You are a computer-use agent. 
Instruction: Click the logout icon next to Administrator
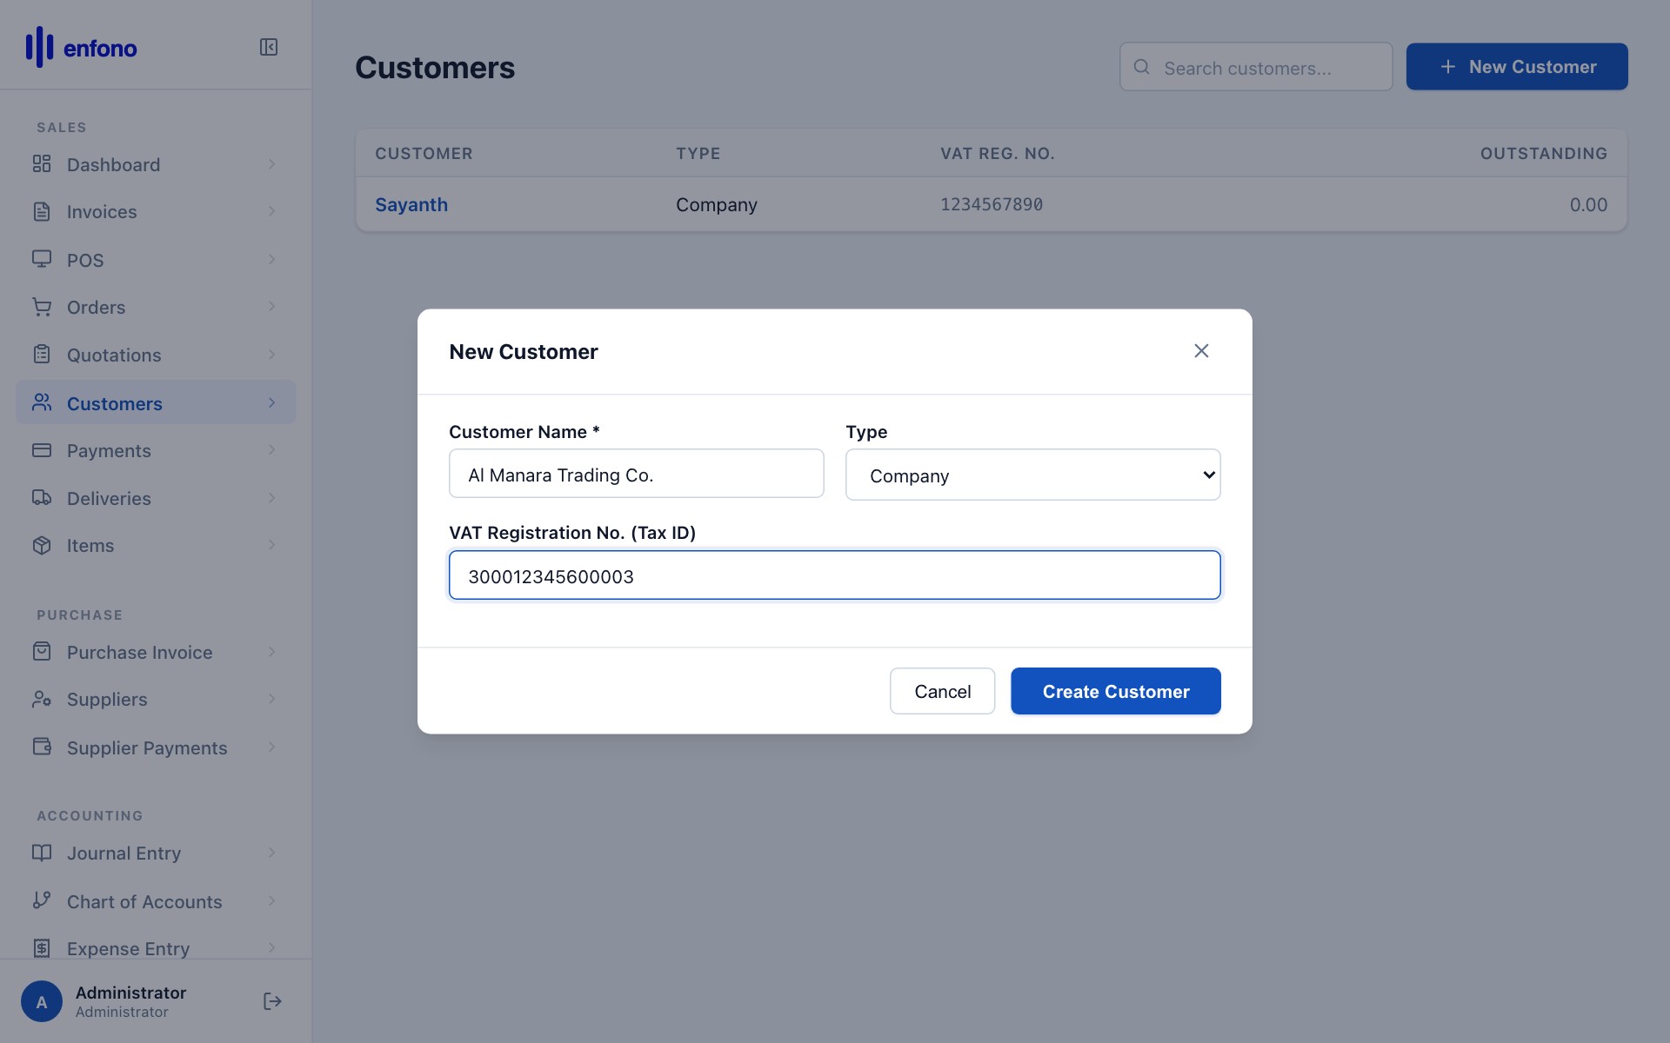click(x=272, y=1000)
